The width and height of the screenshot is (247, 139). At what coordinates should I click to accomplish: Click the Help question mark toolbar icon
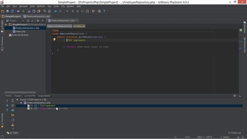[104, 11]
